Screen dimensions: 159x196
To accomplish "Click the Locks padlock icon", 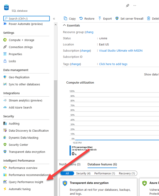I will click(5, 61).
